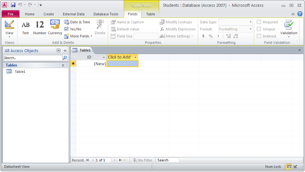This screenshot has height=172, width=305.
Task: Select the Table tab under Table Tools
Action: point(151,14)
